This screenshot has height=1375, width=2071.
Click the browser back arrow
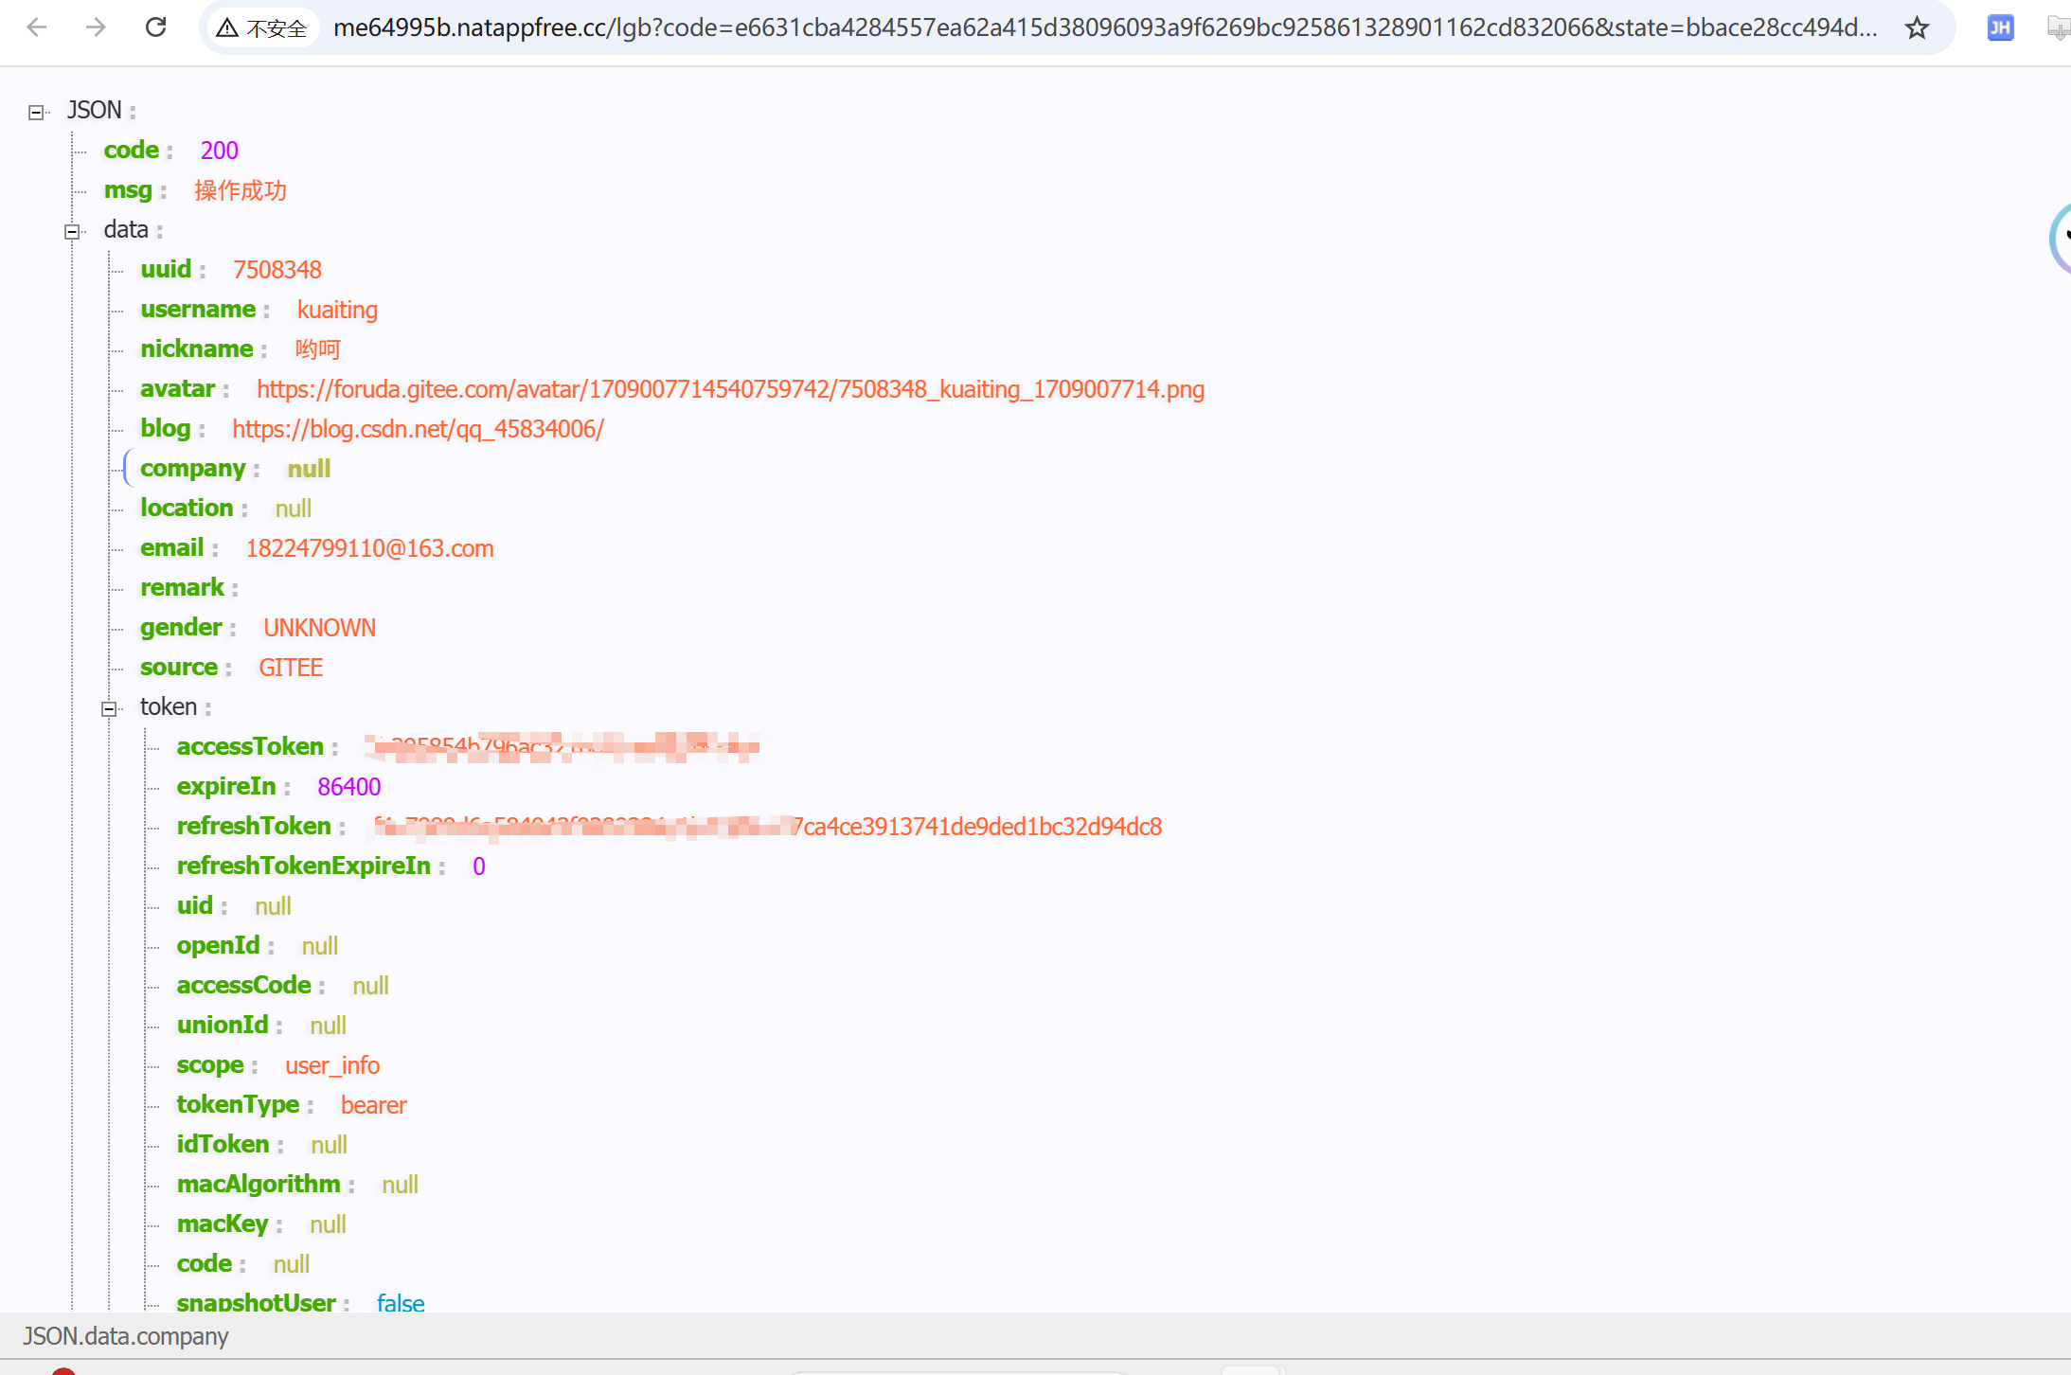tap(37, 27)
